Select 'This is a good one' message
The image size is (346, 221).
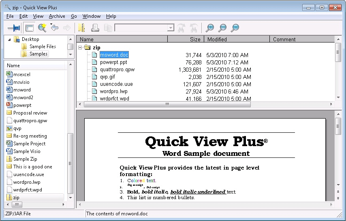tap(33, 166)
